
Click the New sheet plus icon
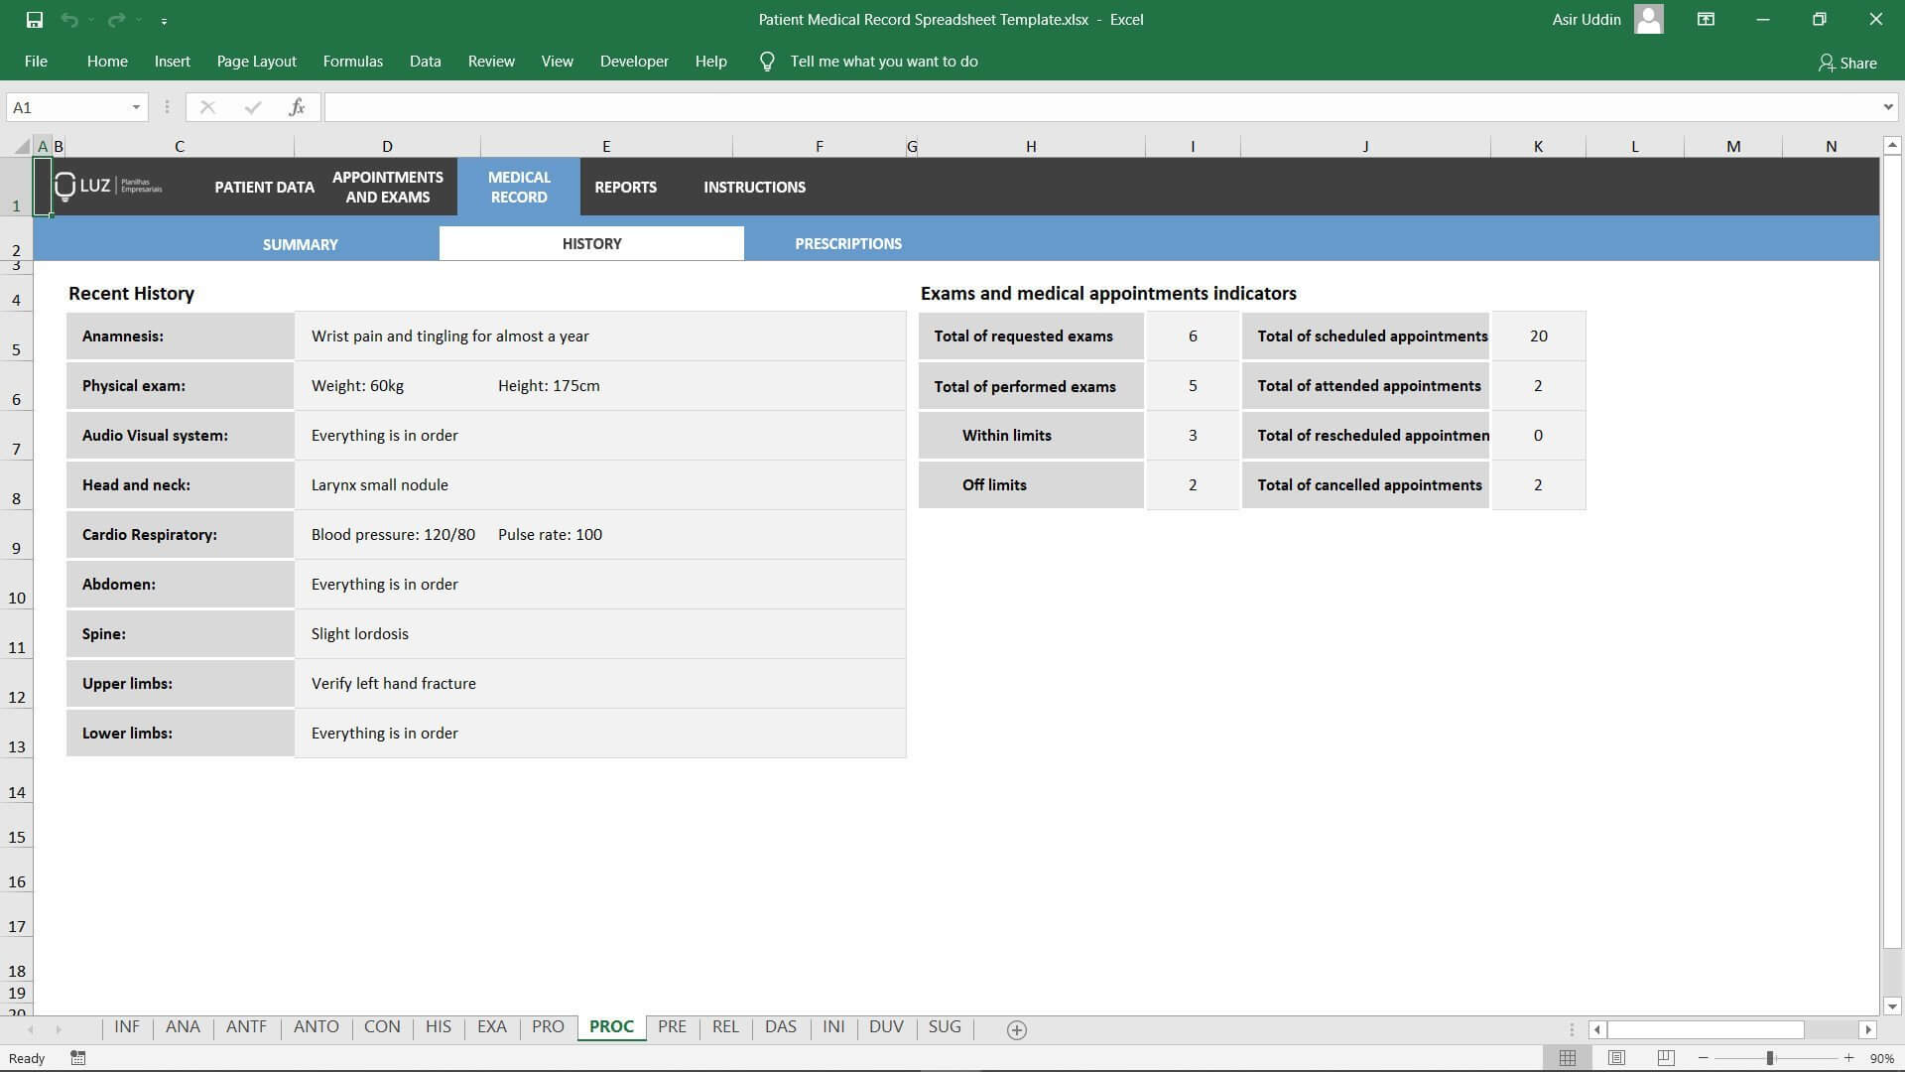(1016, 1029)
